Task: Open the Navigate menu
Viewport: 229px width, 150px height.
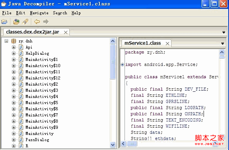Action: 39,13
